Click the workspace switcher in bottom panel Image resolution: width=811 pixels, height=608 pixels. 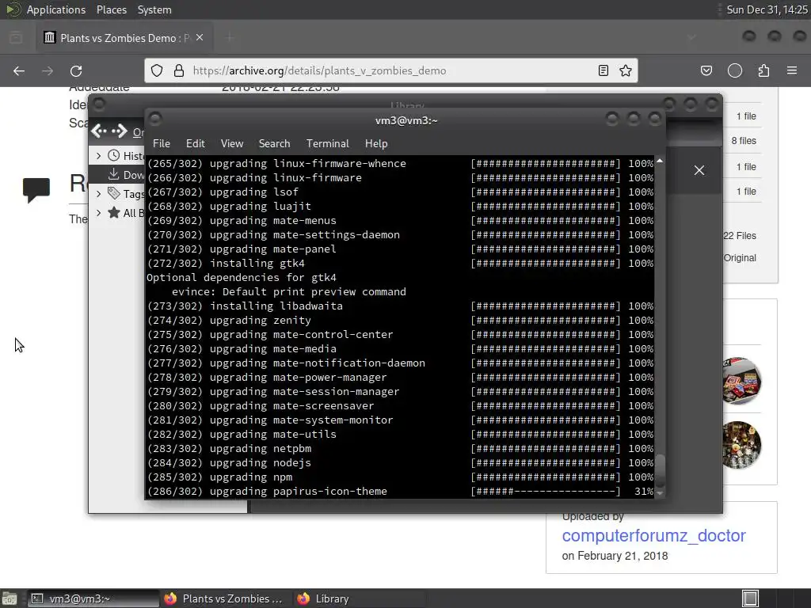pyautogui.click(x=750, y=598)
